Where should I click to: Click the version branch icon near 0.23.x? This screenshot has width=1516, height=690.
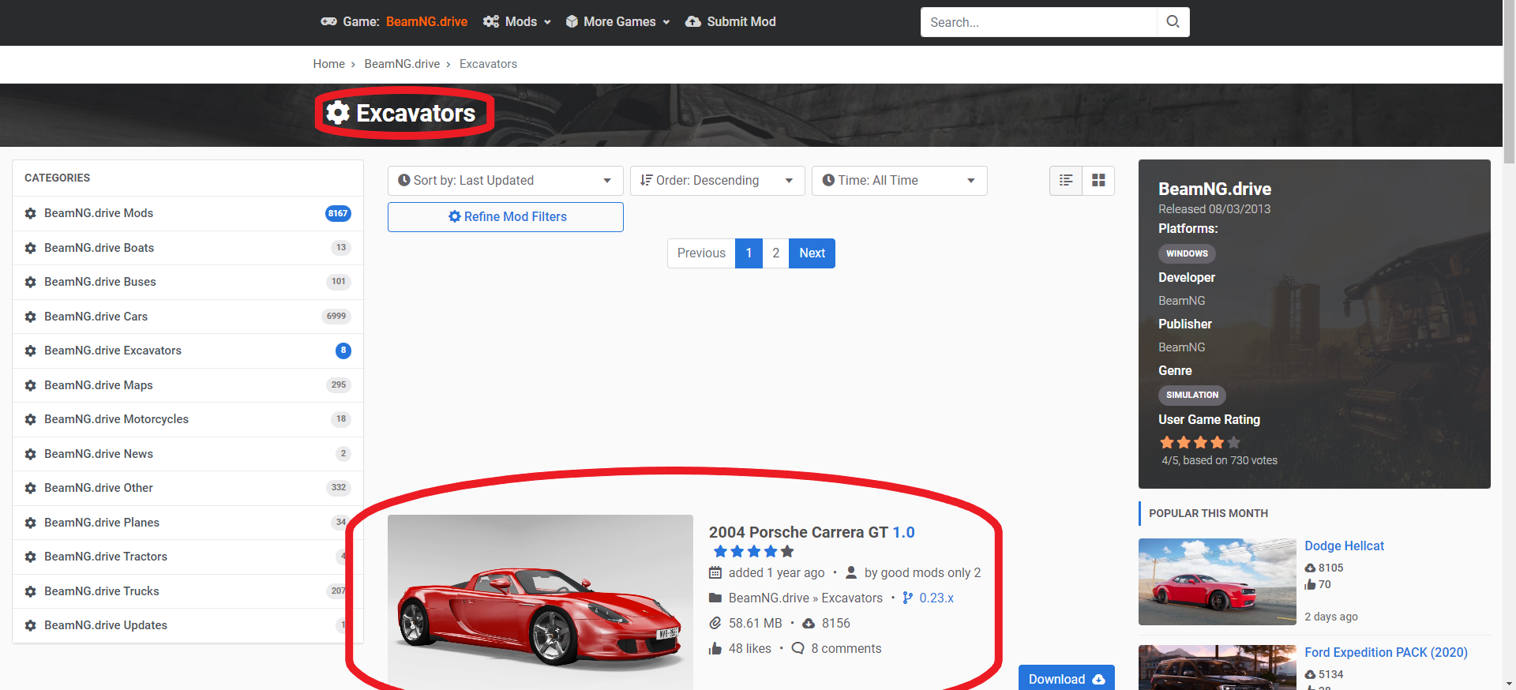[908, 598]
